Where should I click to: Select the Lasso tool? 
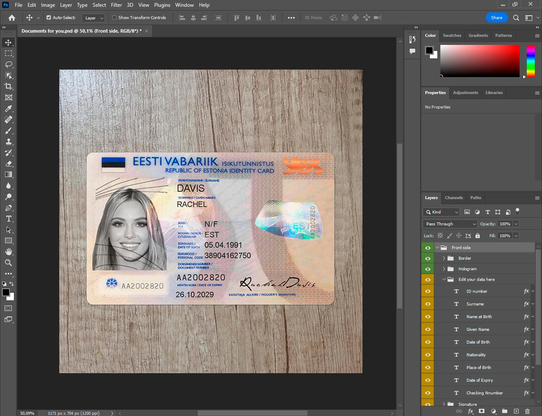pos(8,64)
